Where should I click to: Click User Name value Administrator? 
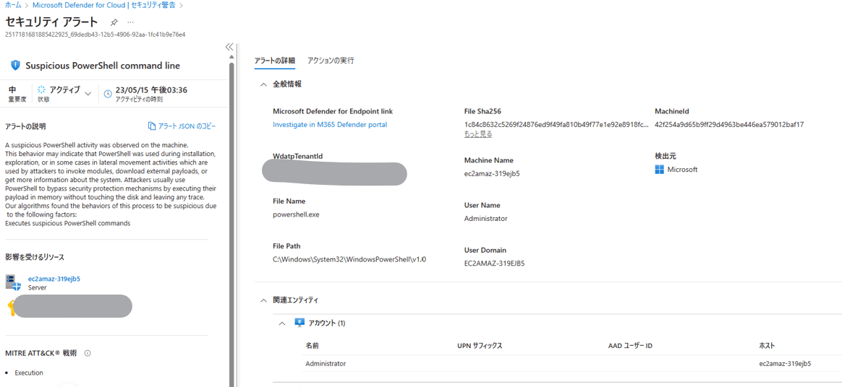pos(486,218)
